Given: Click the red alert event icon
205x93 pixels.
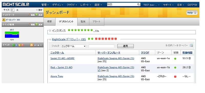Looking at the screenshot, I should pos(23,45).
